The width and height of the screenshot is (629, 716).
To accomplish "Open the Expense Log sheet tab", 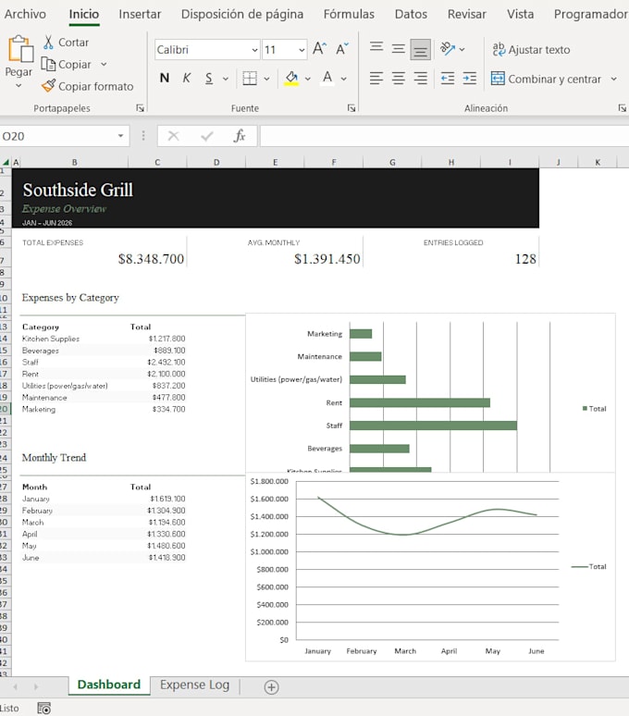I will click(x=195, y=685).
